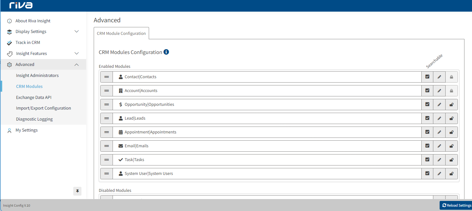
Task: Toggle Searchable checkbox for System User|System Users
Action: pos(427,173)
